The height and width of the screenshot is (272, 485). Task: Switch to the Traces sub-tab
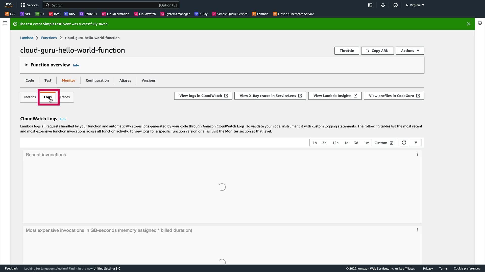coord(65,97)
